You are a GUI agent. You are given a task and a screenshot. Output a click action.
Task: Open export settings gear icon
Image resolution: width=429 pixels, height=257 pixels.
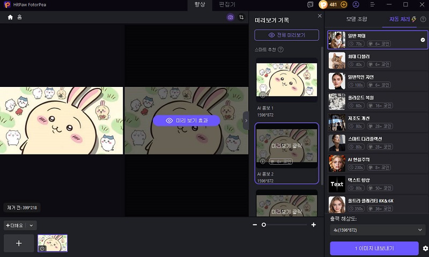pos(425,248)
